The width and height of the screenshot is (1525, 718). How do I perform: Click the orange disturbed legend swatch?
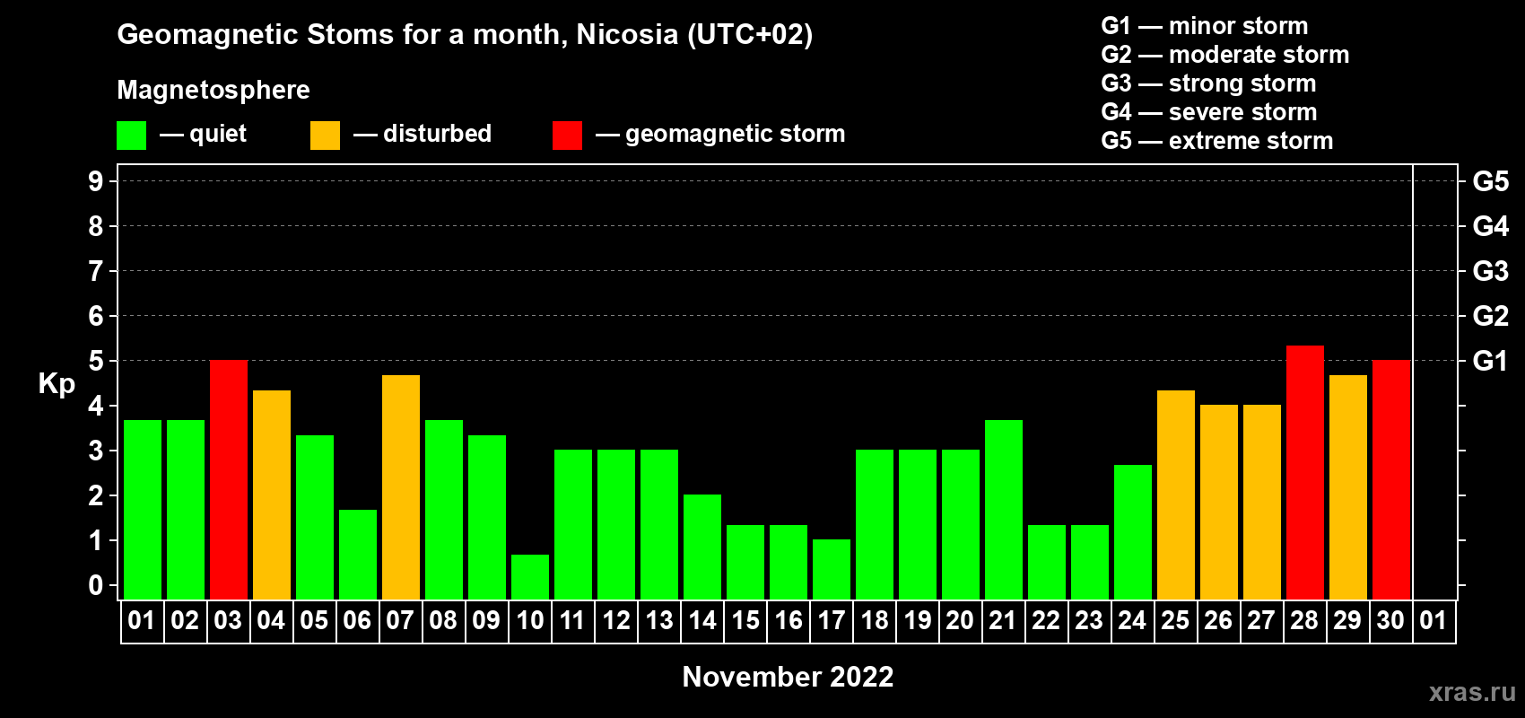[x=325, y=136]
